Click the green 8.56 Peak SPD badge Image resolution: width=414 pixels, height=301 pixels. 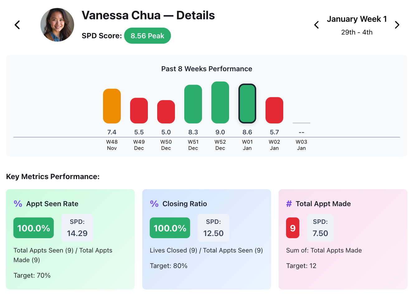coord(148,35)
